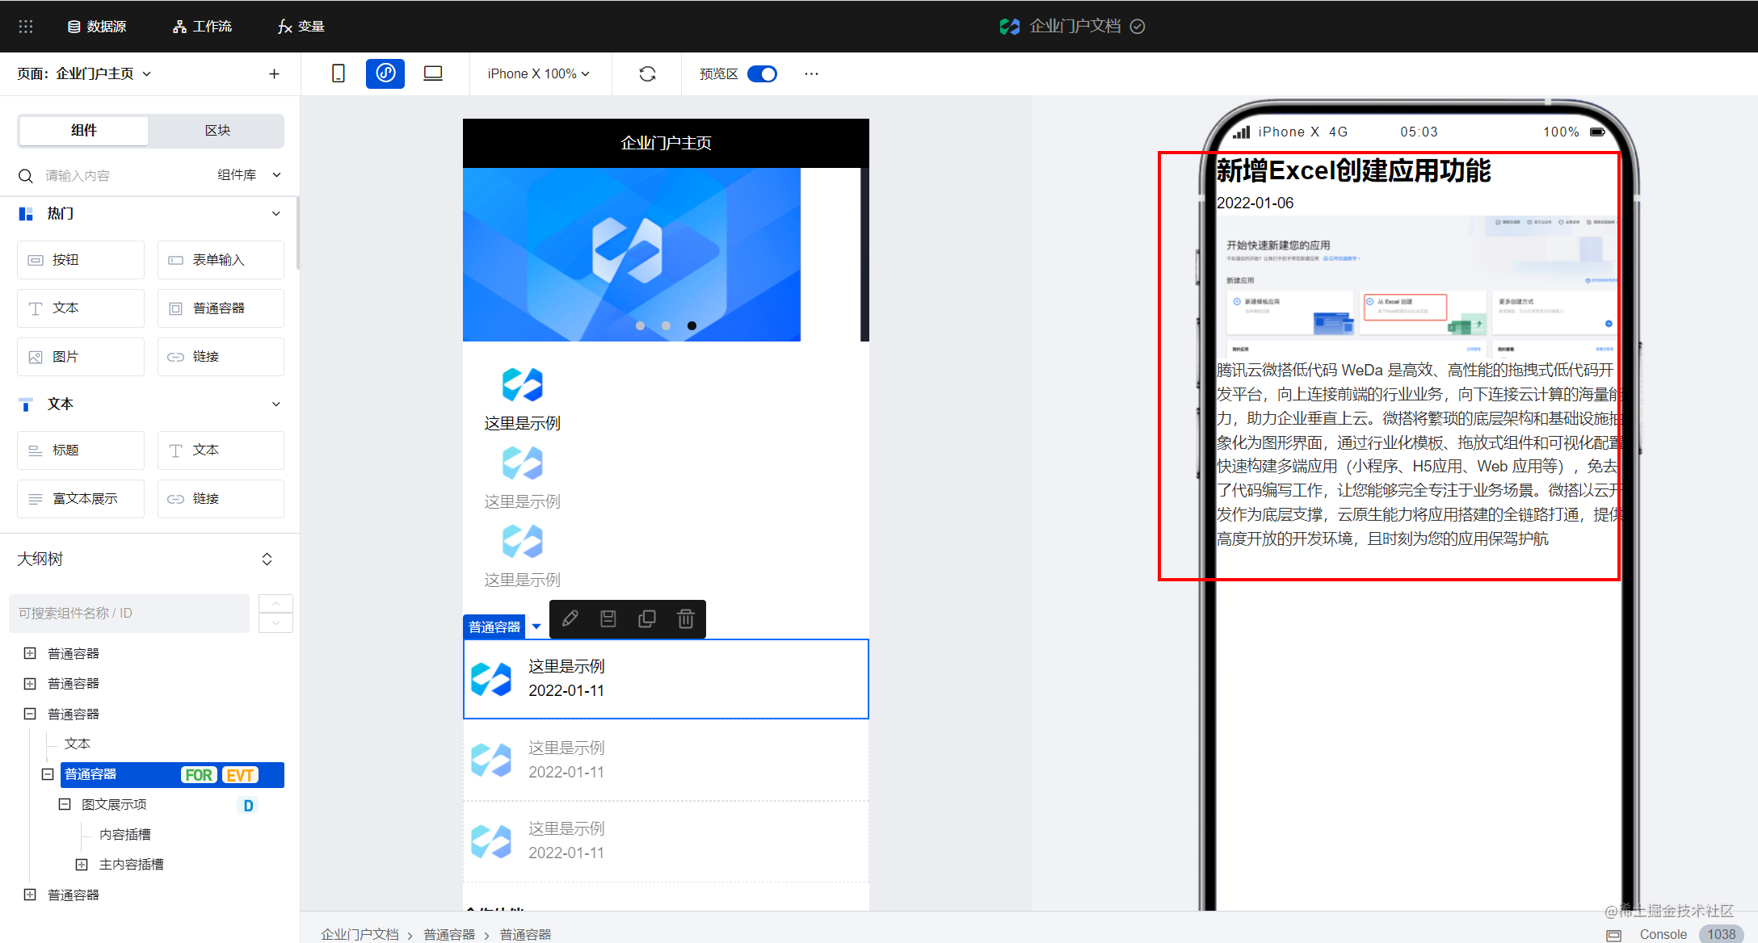Switch to desktop PC preview icon
The height and width of the screenshot is (943, 1758).
point(433,73)
